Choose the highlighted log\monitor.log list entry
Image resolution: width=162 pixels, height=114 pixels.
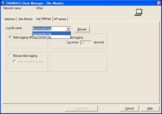[x=52, y=34]
